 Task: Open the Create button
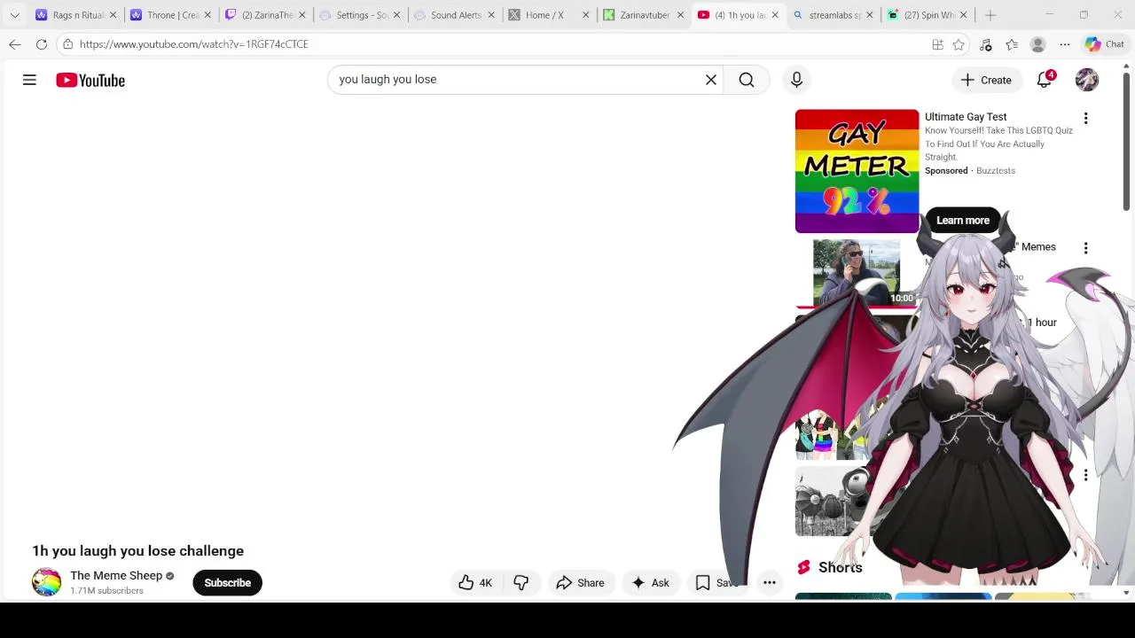point(986,80)
